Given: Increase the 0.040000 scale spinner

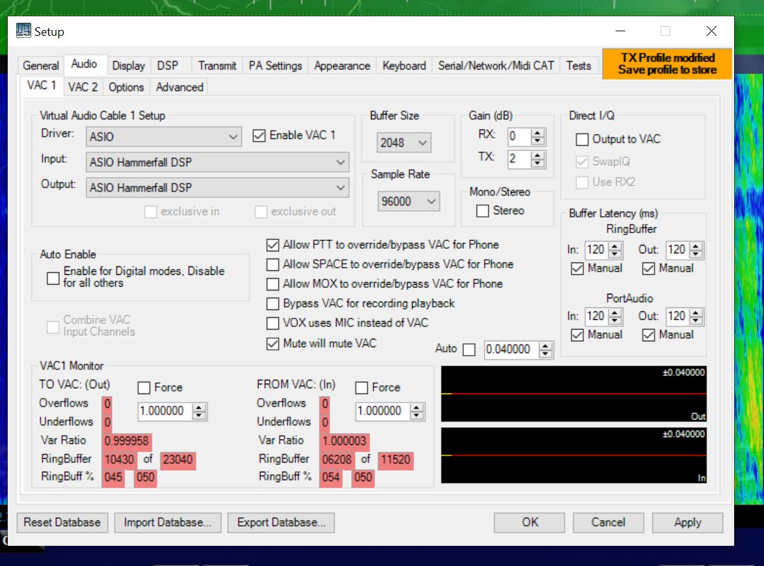Looking at the screenshot, I should click(545, 346).
